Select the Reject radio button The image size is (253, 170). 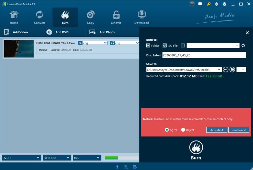tap(183, 130)
